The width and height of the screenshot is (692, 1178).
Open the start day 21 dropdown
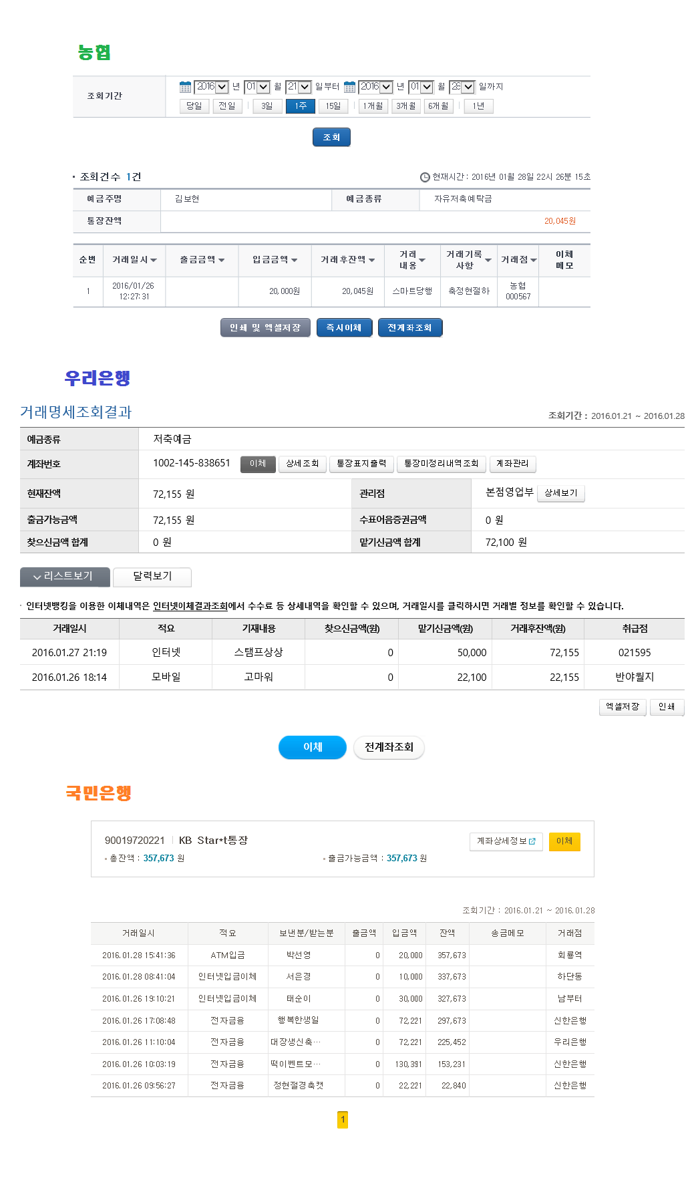pos(299,87)
